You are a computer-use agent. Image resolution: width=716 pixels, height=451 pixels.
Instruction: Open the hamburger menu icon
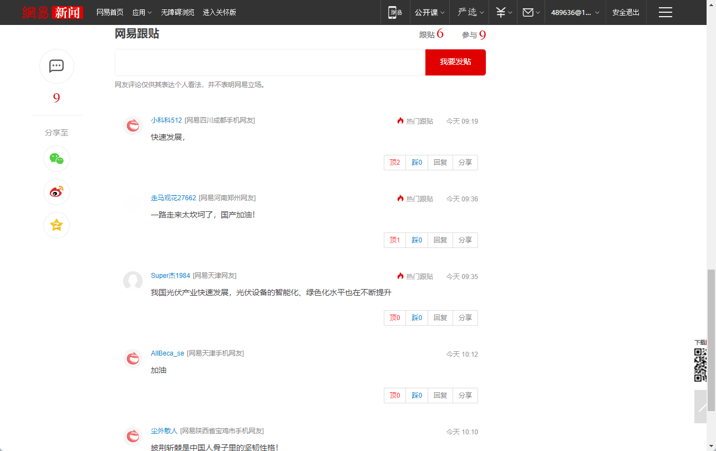(x=666, y=12)
